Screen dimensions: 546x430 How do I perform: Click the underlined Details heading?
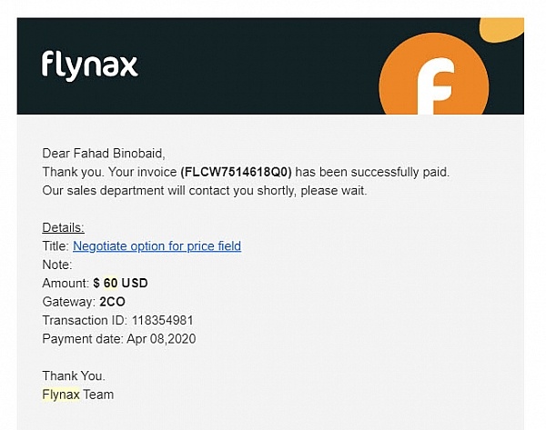(x=63, y=227)
